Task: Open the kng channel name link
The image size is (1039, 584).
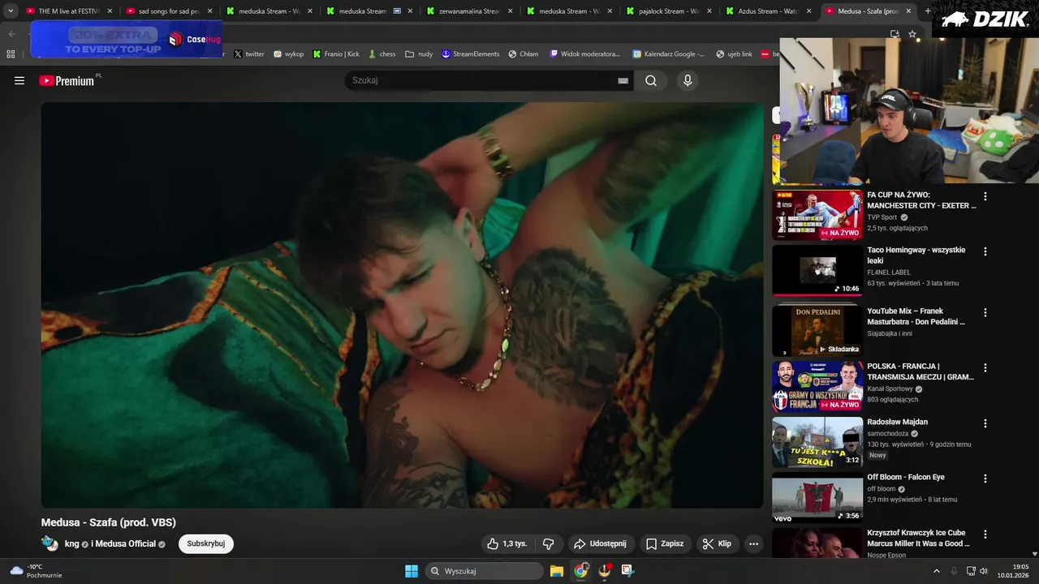Action: pos(71,543)
